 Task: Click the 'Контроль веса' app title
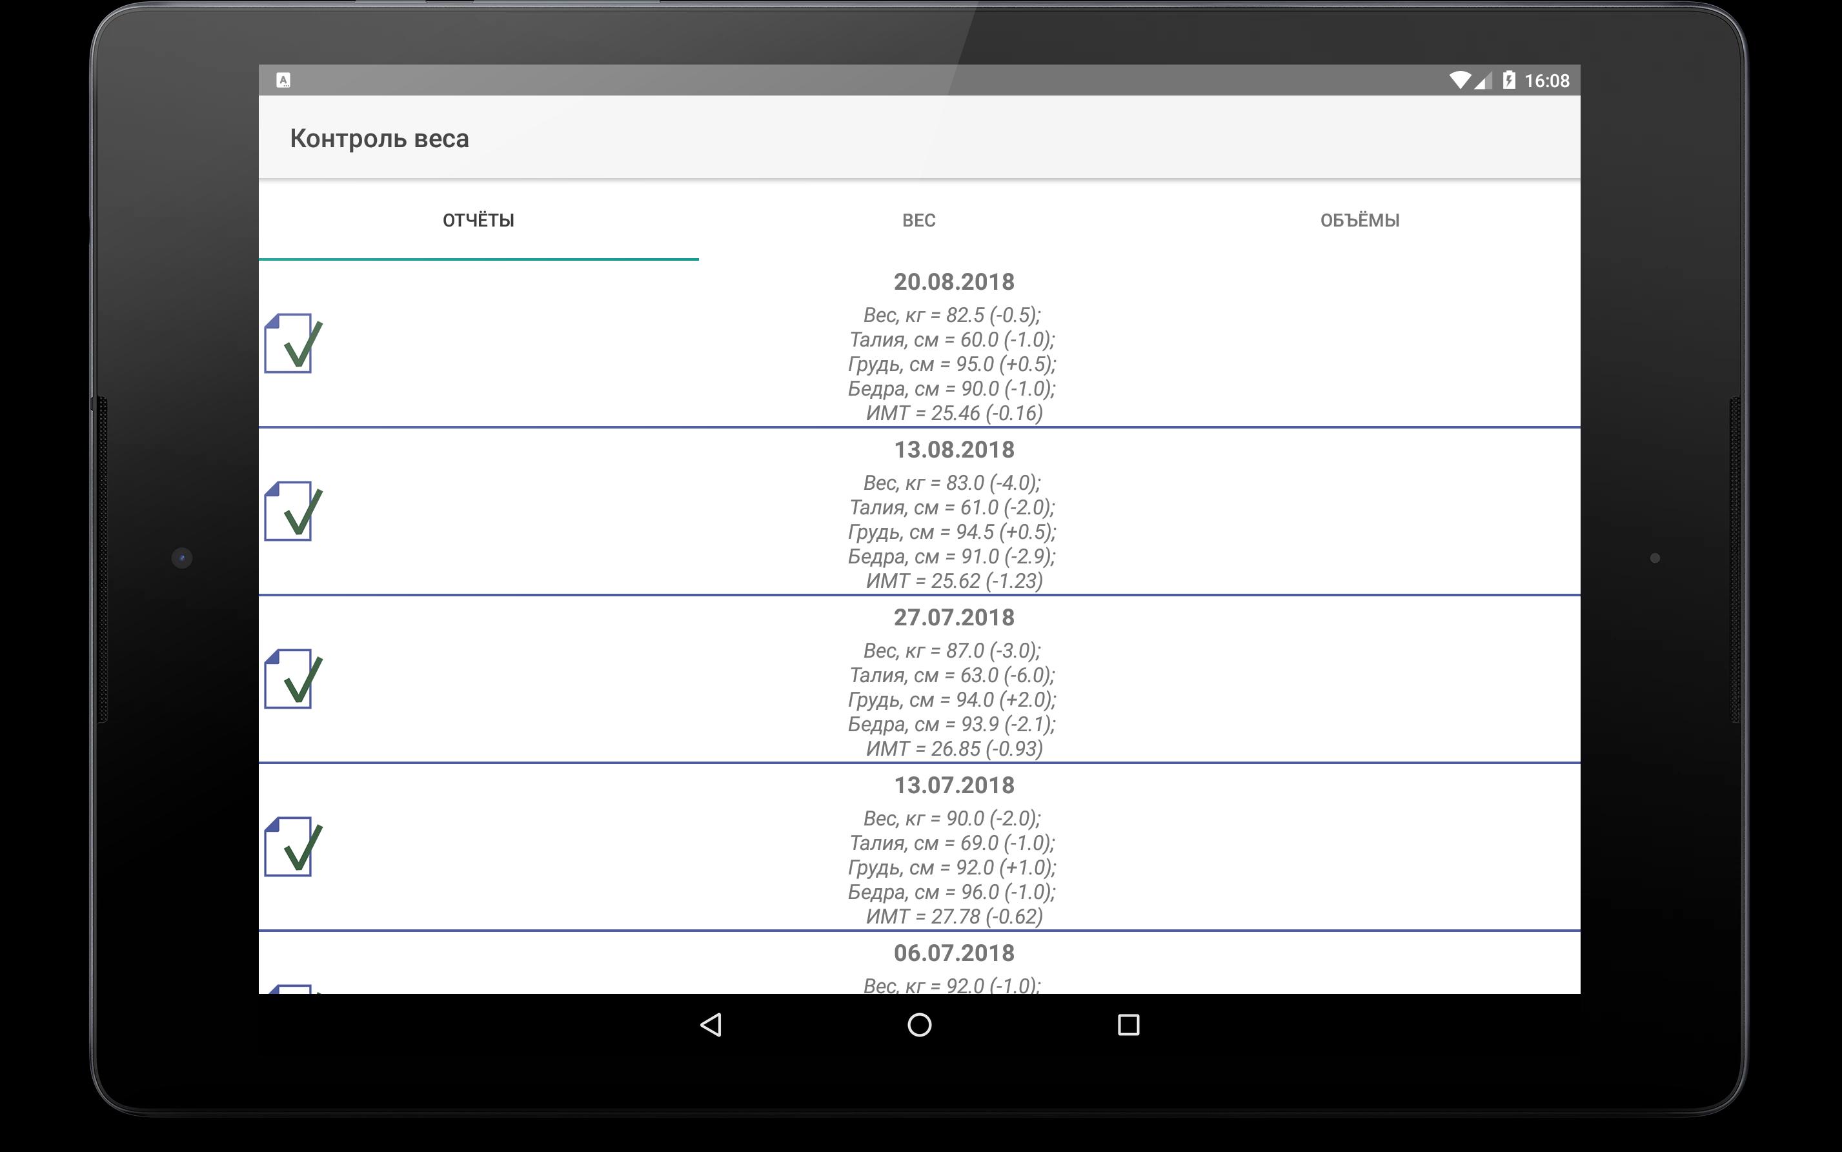pyautogui.click(x=380, y=139)
